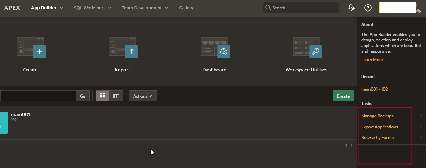Screen dimensions: 426x168
Task: Click the main001 application icon tile
Action: click(3, 123)
